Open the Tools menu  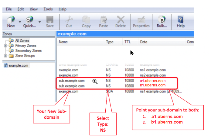coord(48,9)
